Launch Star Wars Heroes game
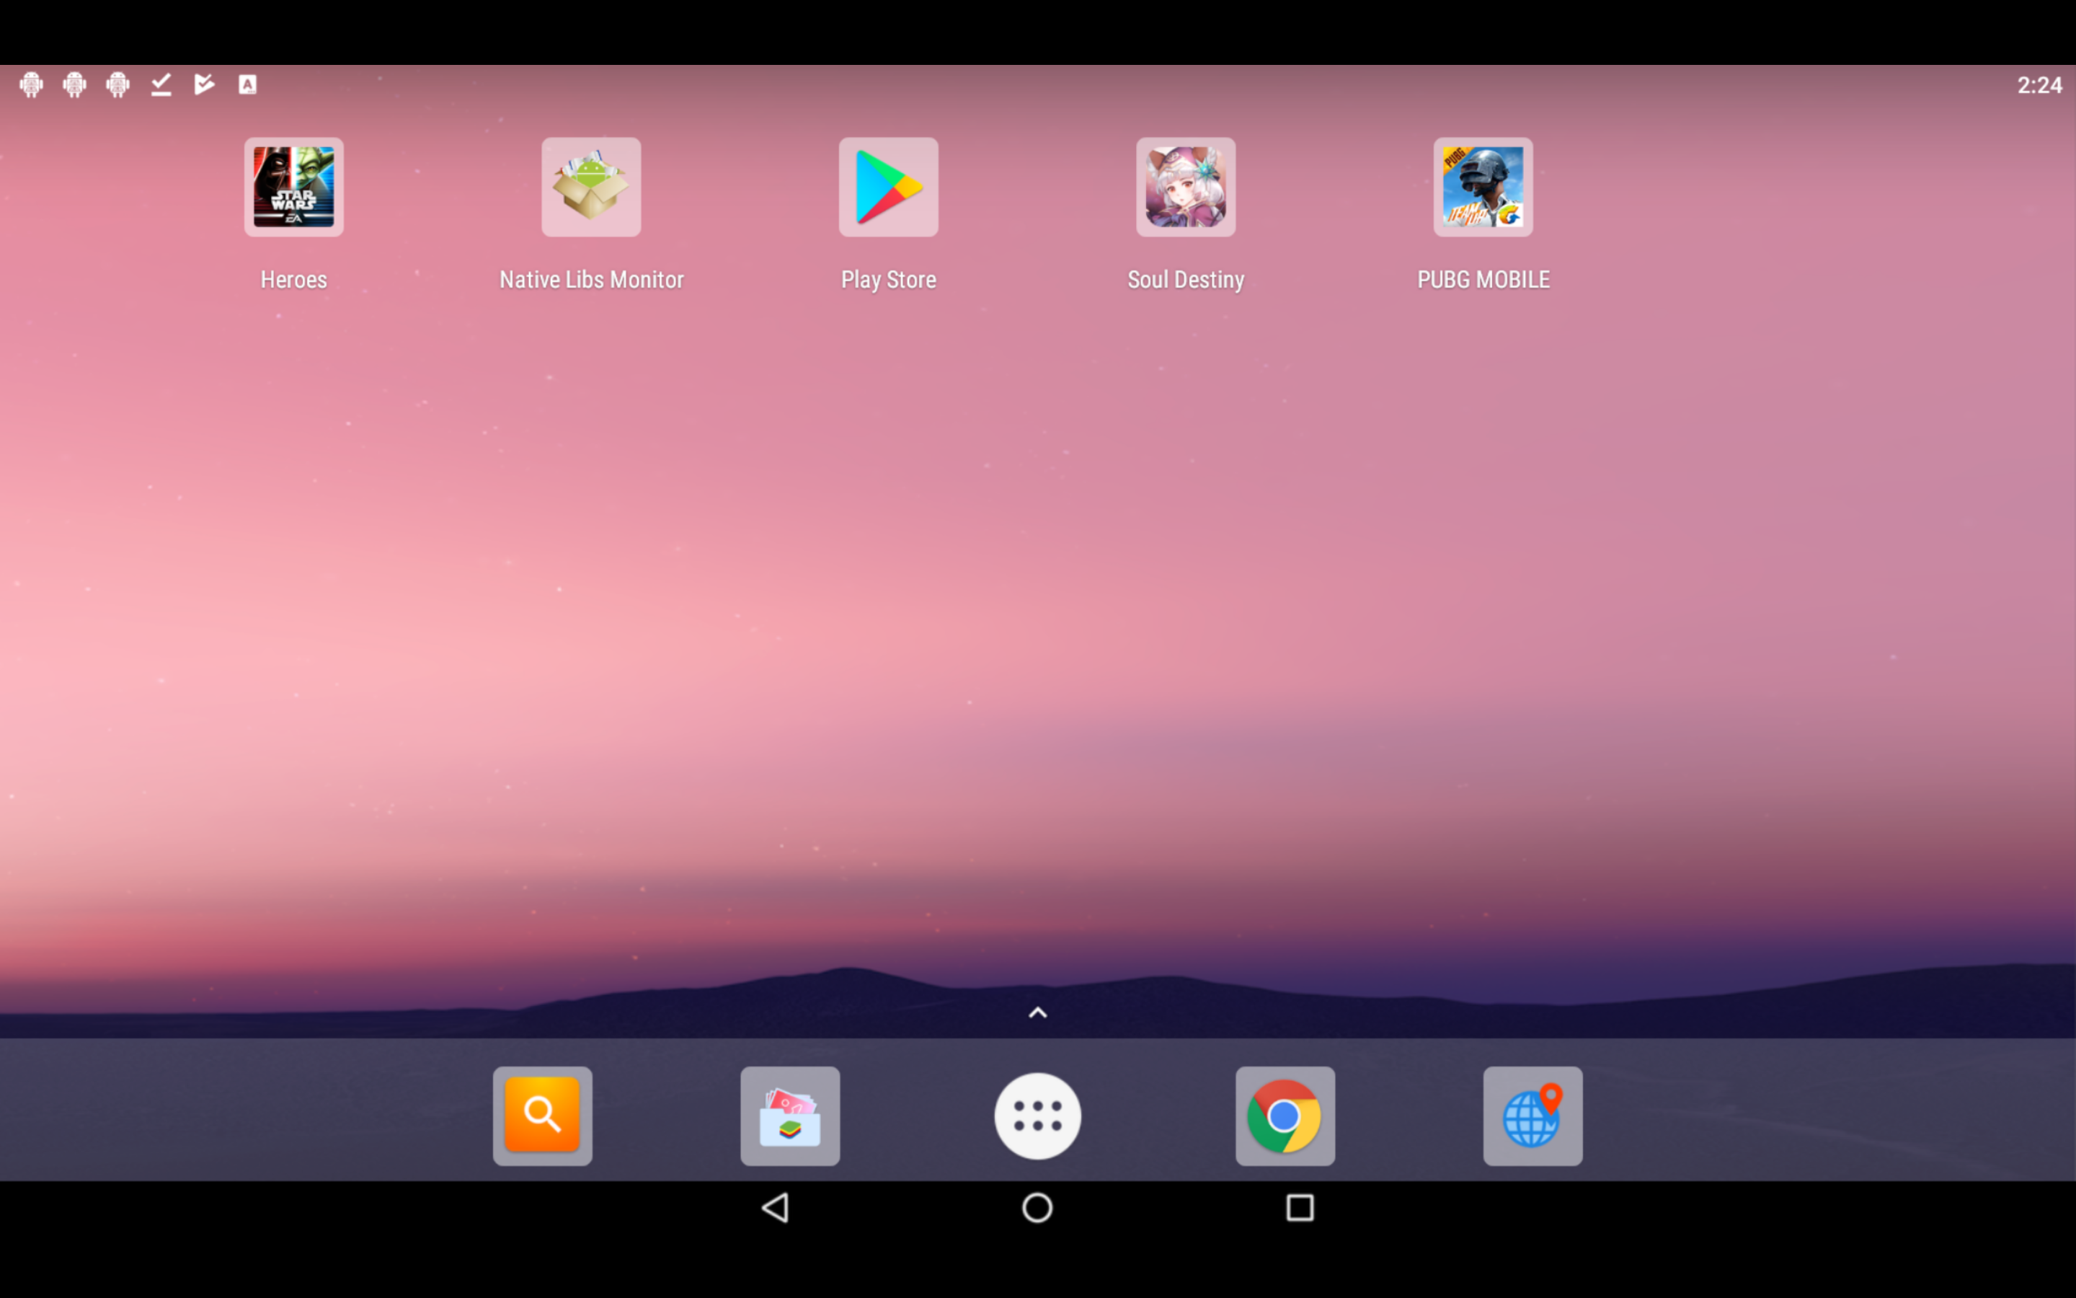 [293, 187]
